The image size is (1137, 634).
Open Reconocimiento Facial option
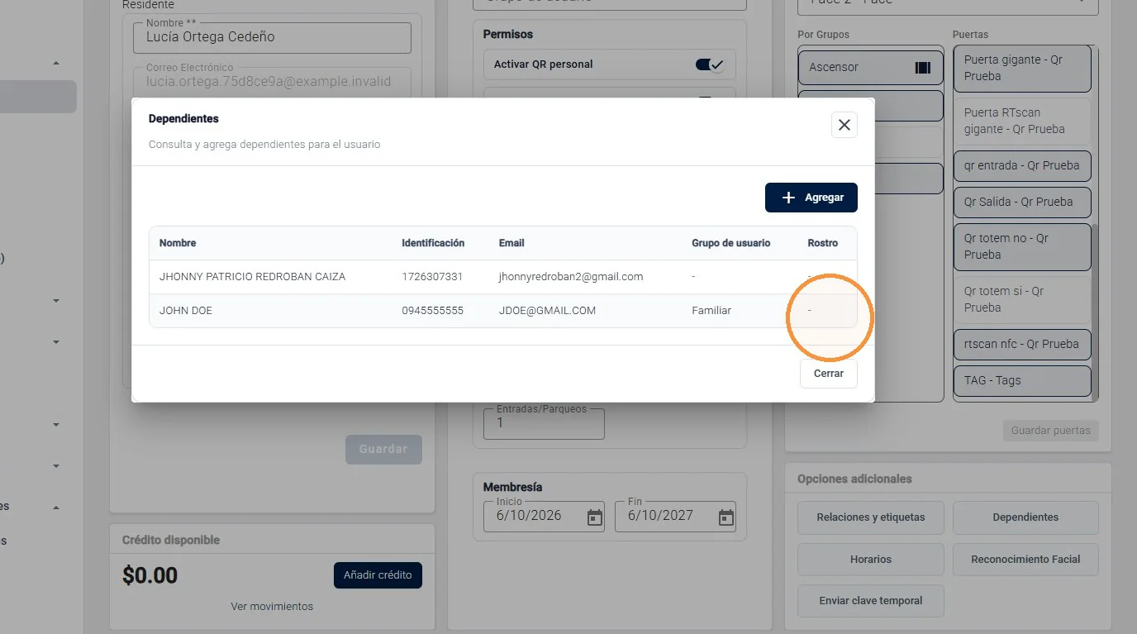1025,560
